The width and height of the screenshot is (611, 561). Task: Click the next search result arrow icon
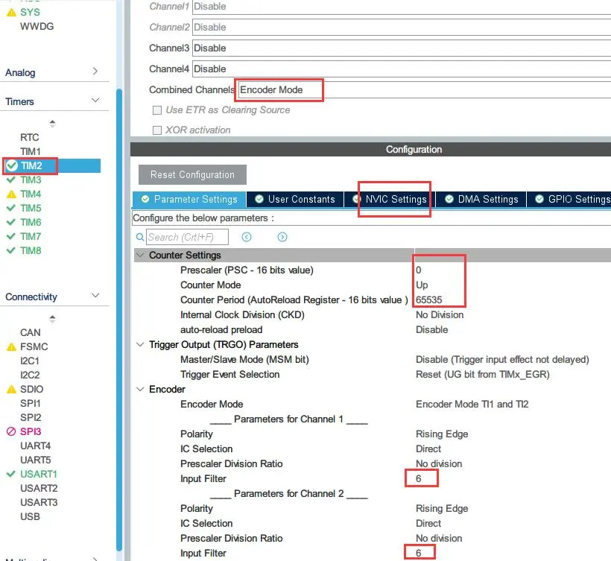click(x=282, y=237)
